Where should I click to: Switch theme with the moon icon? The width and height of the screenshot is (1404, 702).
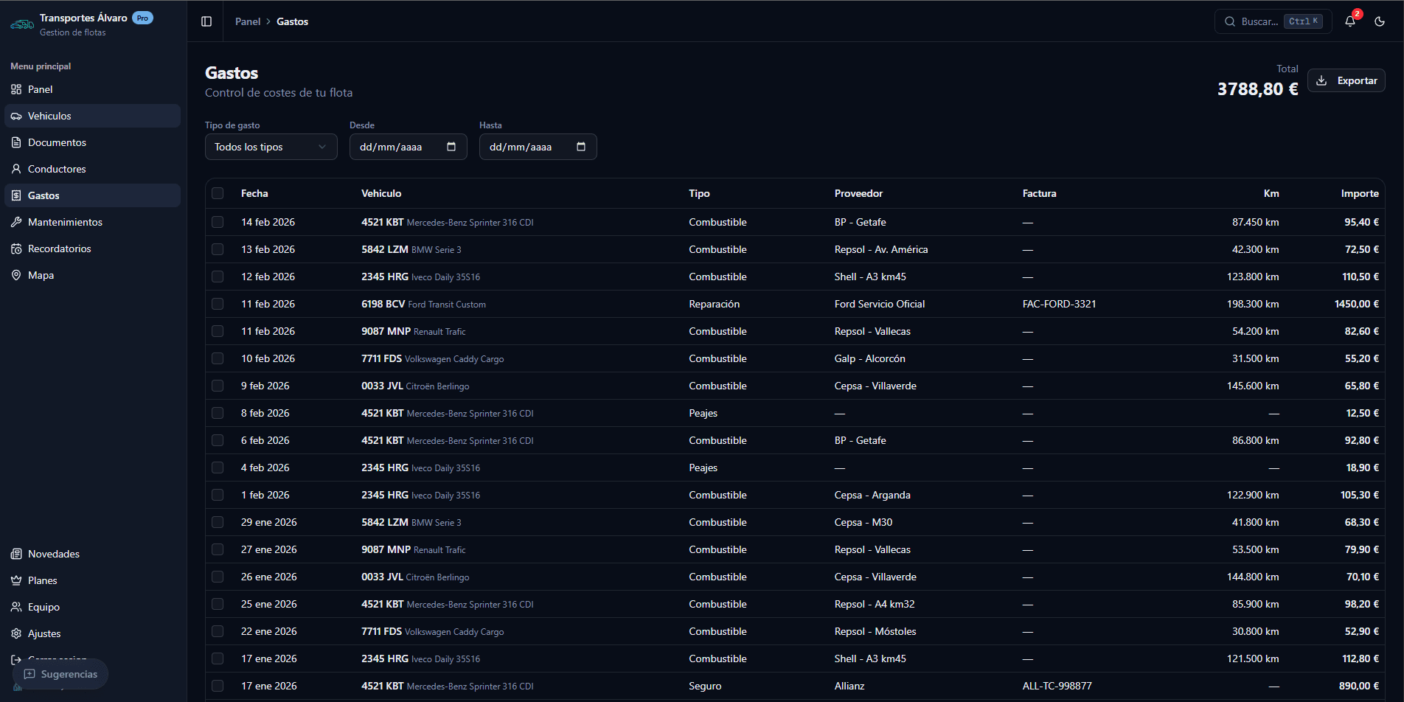1380,21
